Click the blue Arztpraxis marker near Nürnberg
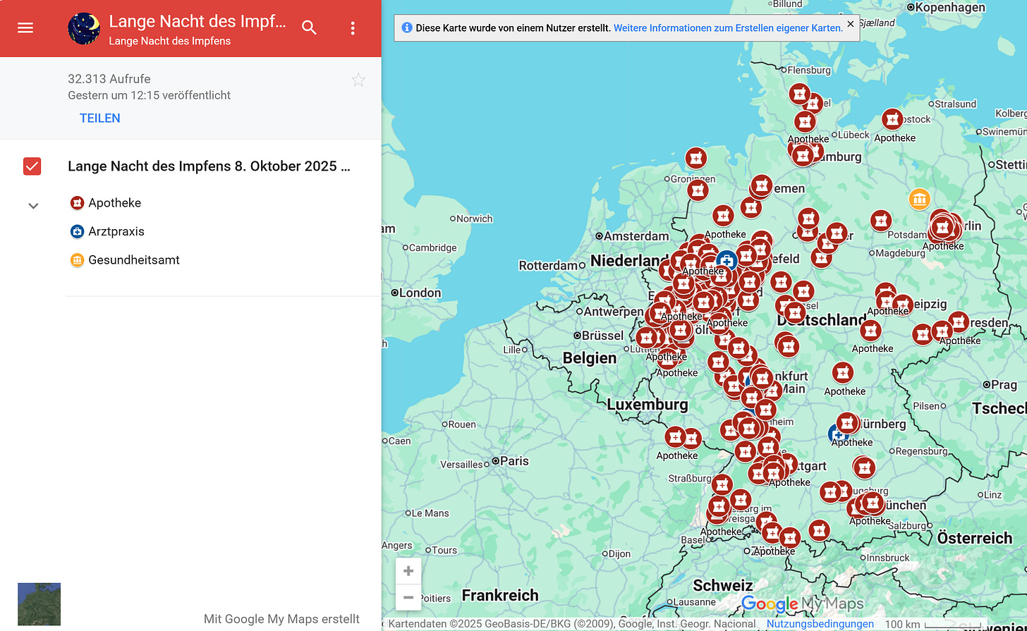Screen dimensions: 1027x631 [x=837, y=434]
